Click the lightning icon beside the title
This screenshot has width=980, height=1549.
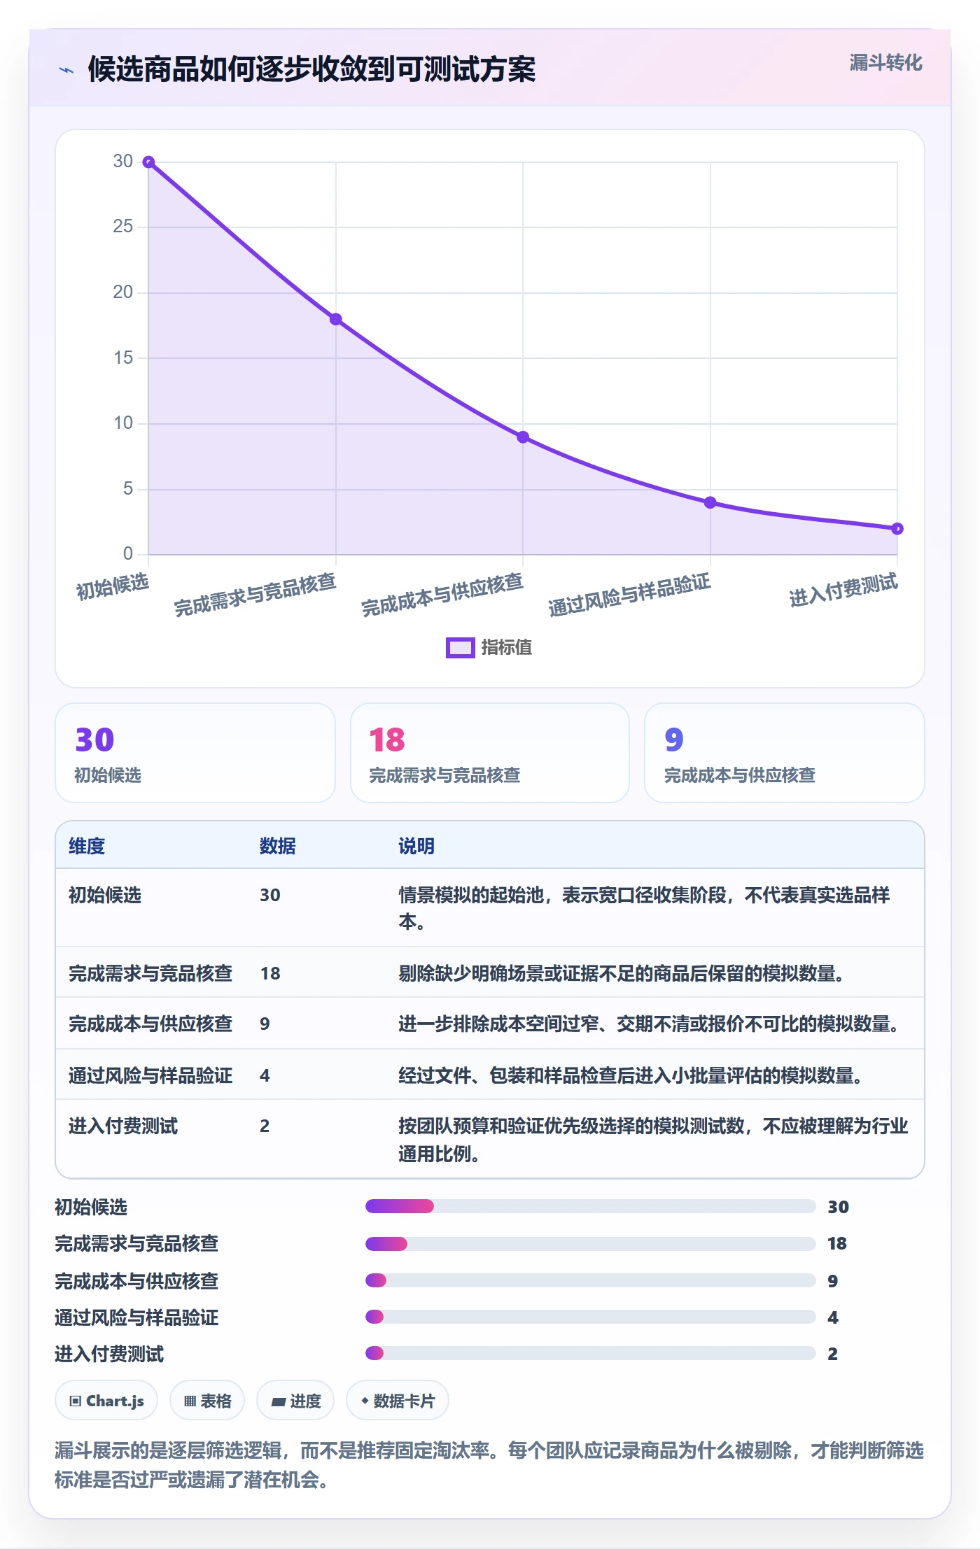point(66,70)
